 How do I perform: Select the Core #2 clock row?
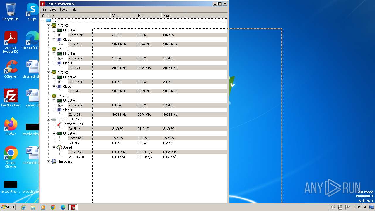point(148,91)
